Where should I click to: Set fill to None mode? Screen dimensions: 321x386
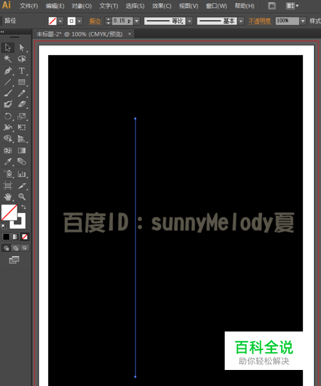24,237
